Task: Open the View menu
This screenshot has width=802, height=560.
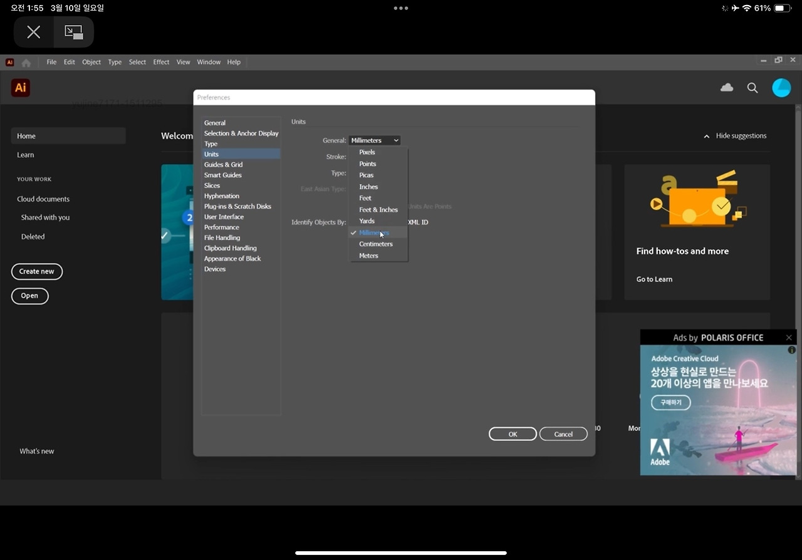Action: 183,62
